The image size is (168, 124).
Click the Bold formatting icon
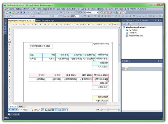click(89, 16)
